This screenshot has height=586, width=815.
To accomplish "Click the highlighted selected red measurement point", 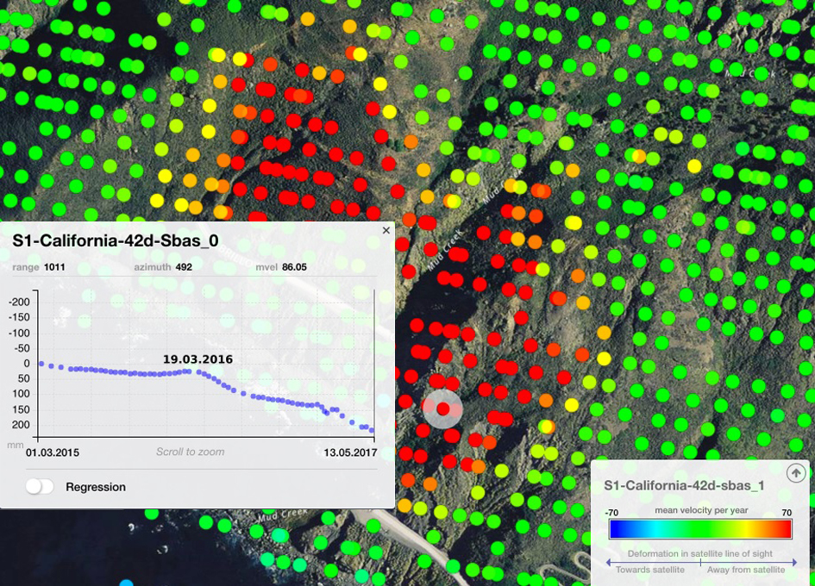I will (442, 408).
